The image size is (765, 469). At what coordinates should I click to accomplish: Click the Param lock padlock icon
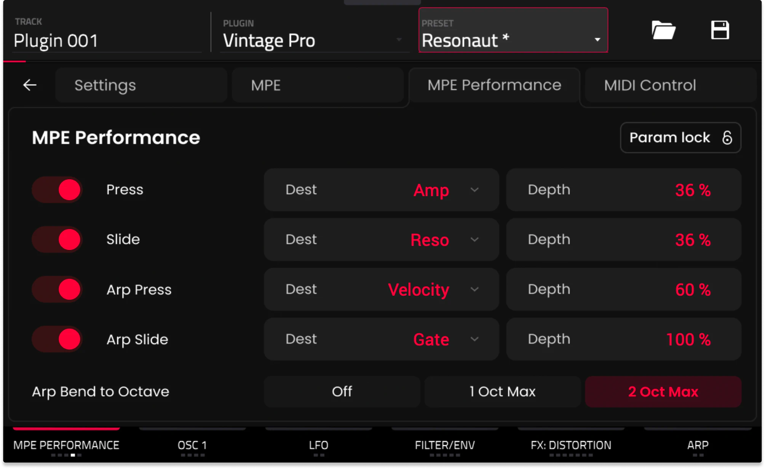pyautogui.click(x=727, y=138)
